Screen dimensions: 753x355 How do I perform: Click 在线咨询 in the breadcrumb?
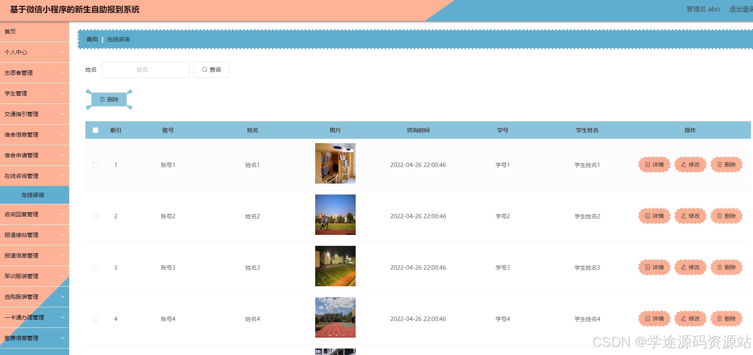(119, 39)
